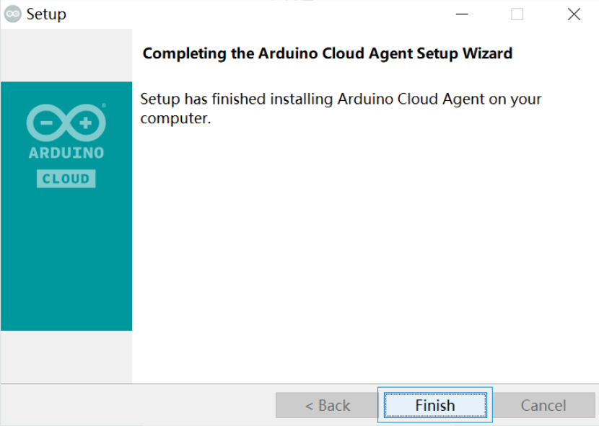Go back using the Back button
This screenshot has width=599, height=426.
[327, 405]
